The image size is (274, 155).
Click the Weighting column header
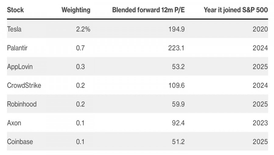76,10
